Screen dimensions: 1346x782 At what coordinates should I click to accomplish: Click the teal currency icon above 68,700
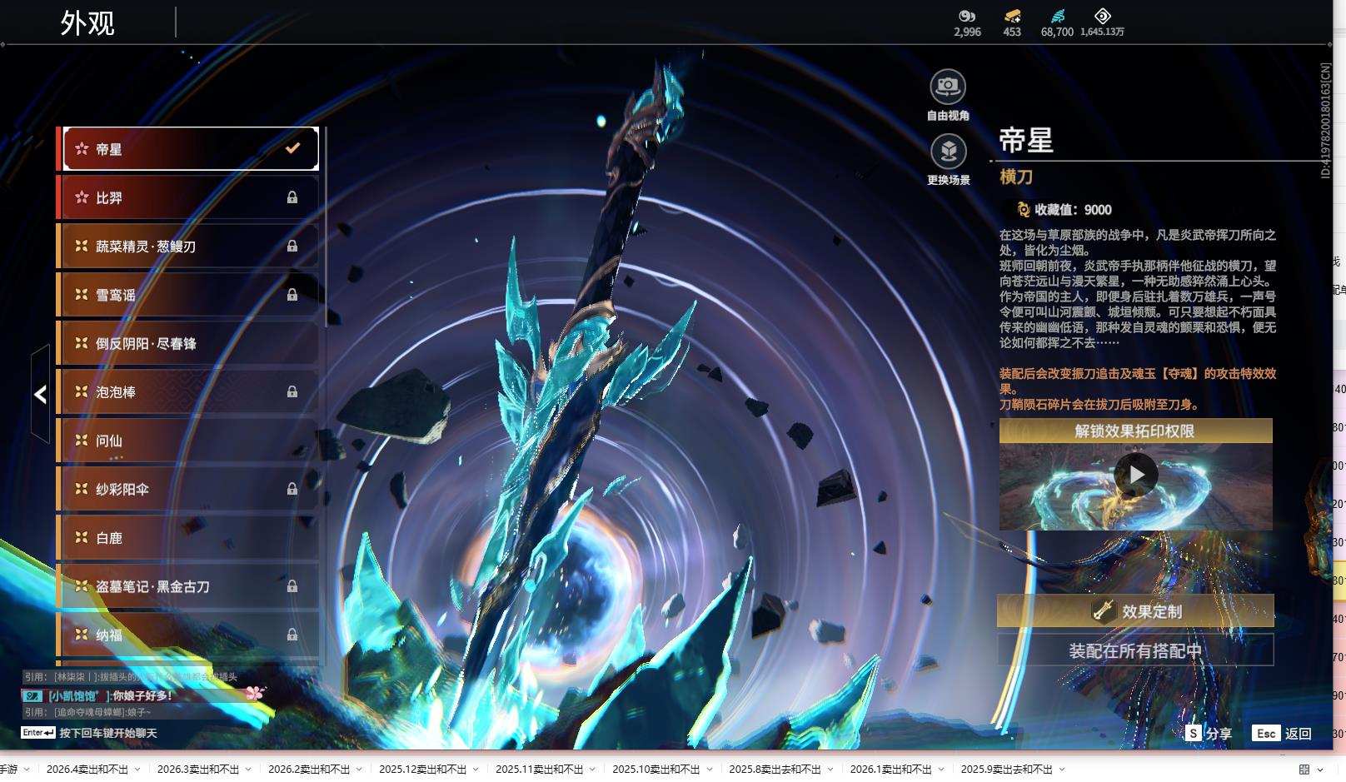click(x=1057, y=16)
